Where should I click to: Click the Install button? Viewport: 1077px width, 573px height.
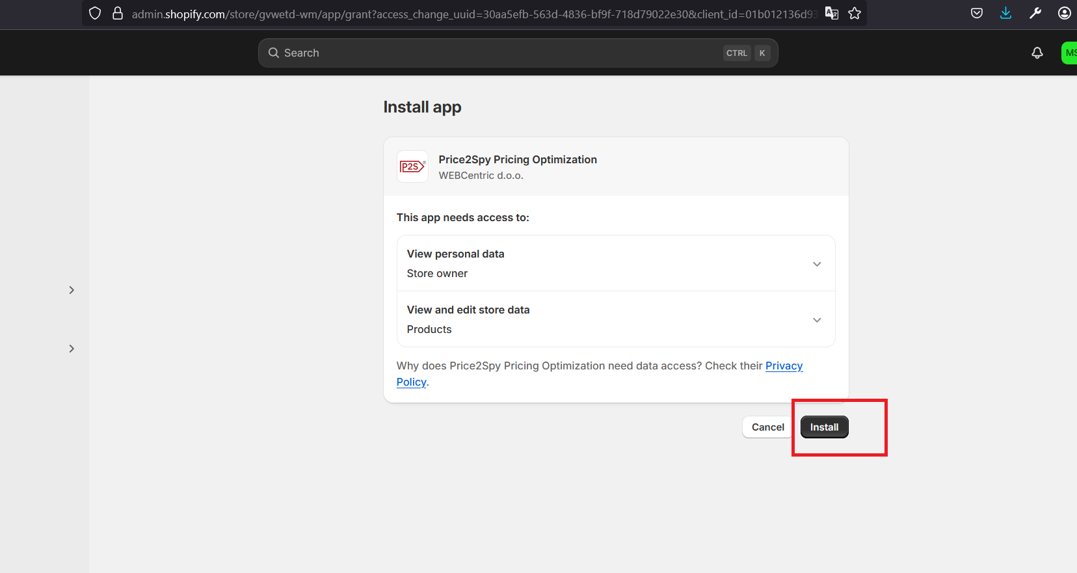point(824,427)
